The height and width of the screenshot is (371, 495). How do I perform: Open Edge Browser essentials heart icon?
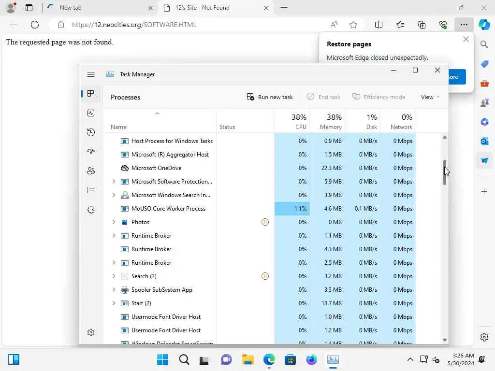(x=443, y=25)
